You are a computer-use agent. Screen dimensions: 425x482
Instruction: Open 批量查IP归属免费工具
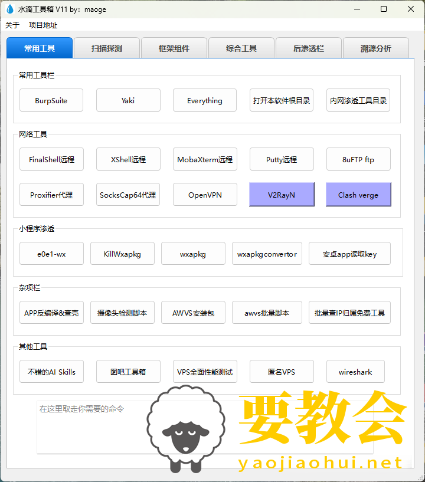tap(349, 313)
